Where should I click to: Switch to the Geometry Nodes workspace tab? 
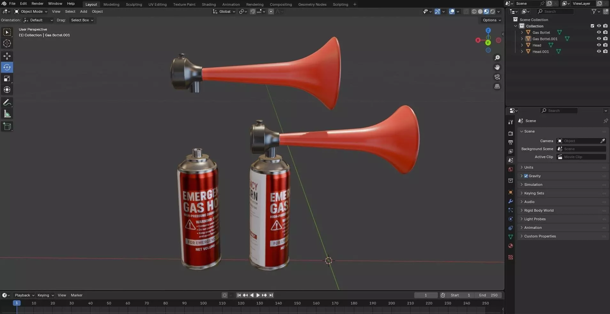[x=312, y=4]
